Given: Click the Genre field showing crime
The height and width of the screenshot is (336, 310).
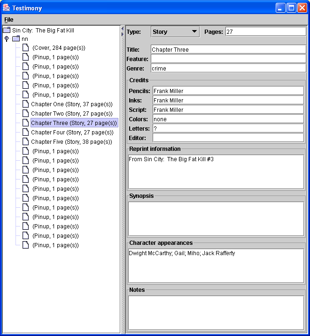Looking at the screenshot, I should [x=228, y=68].
